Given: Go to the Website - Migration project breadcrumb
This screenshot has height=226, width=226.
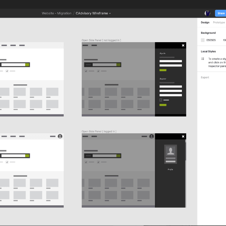Looking at the screenshot, I should pyautogui.click(x=56, y=13).
